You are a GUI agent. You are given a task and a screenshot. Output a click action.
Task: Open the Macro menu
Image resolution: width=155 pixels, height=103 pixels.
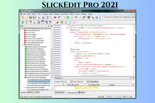pyautogui.click(x=72, y=14)
